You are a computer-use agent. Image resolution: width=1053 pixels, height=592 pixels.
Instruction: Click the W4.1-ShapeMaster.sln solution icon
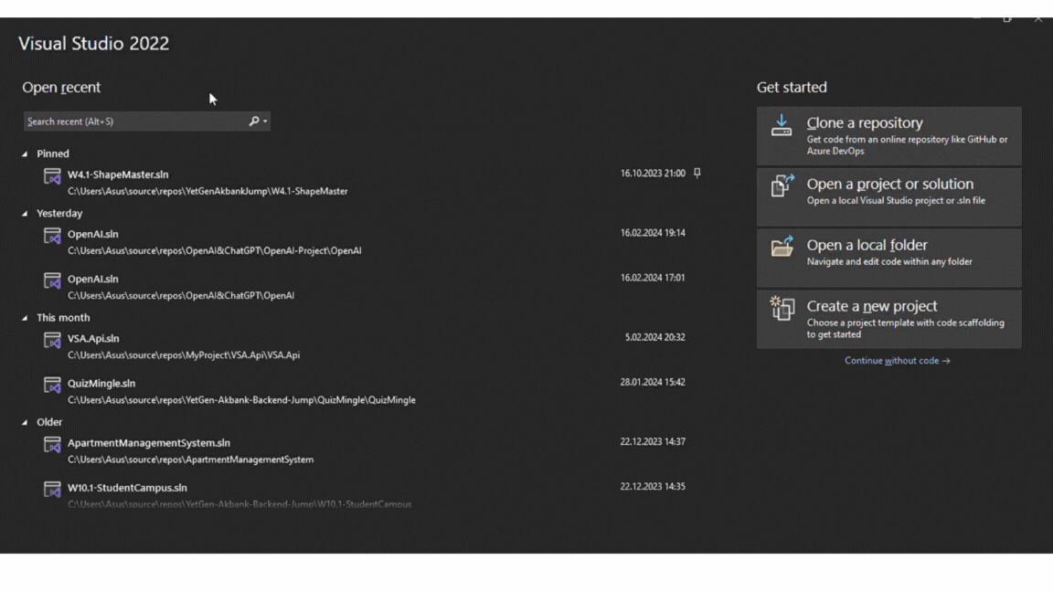[x=52, y=176]
